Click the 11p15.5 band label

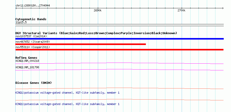point(21,23)
